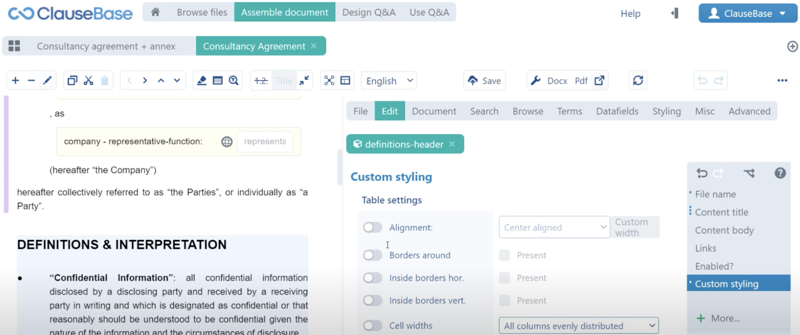
Task: Click the highlighter marker icon
Action: pyautogui.click(x=202, y=81)
